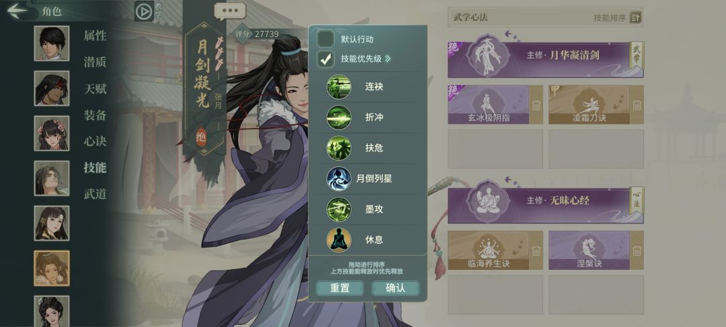Expand the 技能优先级 chevron arrows
The height and width of the screenshot is (327, 726).
pyautogui.click(x=388, y=59)
